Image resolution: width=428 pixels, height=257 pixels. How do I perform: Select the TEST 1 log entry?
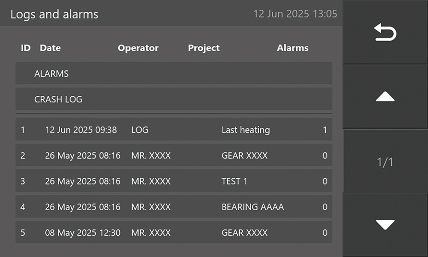pos(174,181)
